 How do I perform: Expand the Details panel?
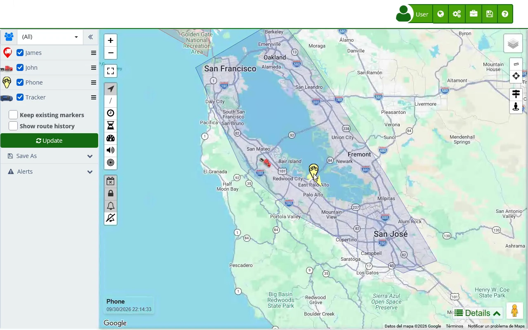[478, 313]
